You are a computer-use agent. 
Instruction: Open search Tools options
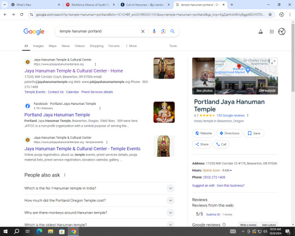(173, 46)
